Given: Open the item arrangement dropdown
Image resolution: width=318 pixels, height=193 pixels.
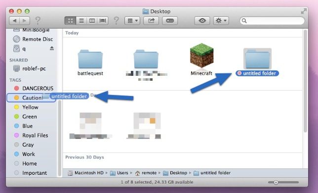Looking at the screenshot, I should [132, 21].
